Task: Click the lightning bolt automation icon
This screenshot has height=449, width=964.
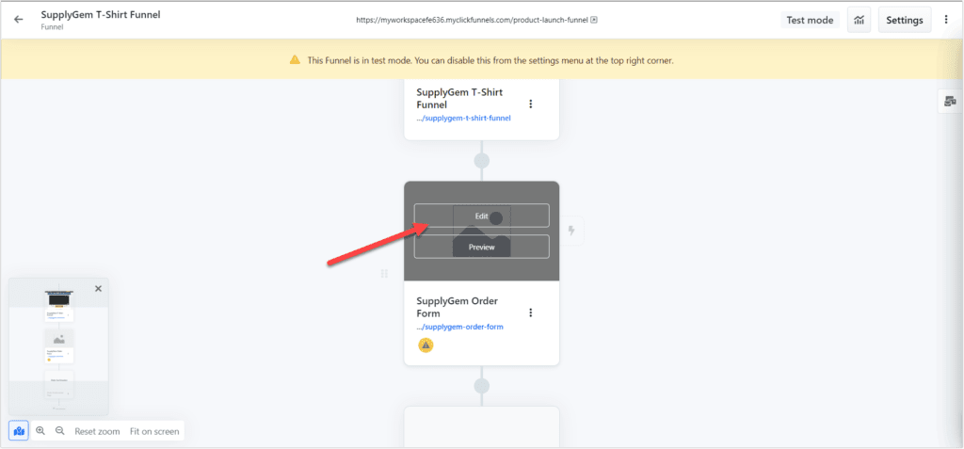Action: click(571, 231)
